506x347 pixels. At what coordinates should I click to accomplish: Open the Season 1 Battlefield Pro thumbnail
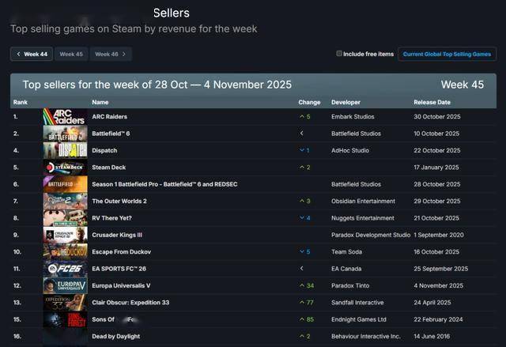[x=65, y=184]
